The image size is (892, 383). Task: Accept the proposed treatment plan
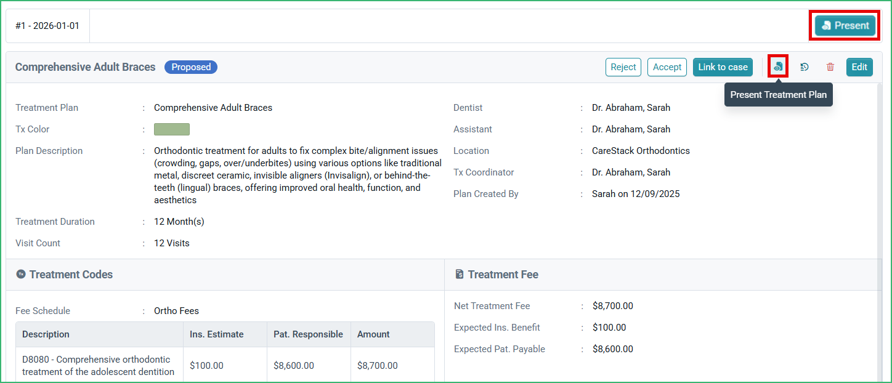click(x=667, y=67)
